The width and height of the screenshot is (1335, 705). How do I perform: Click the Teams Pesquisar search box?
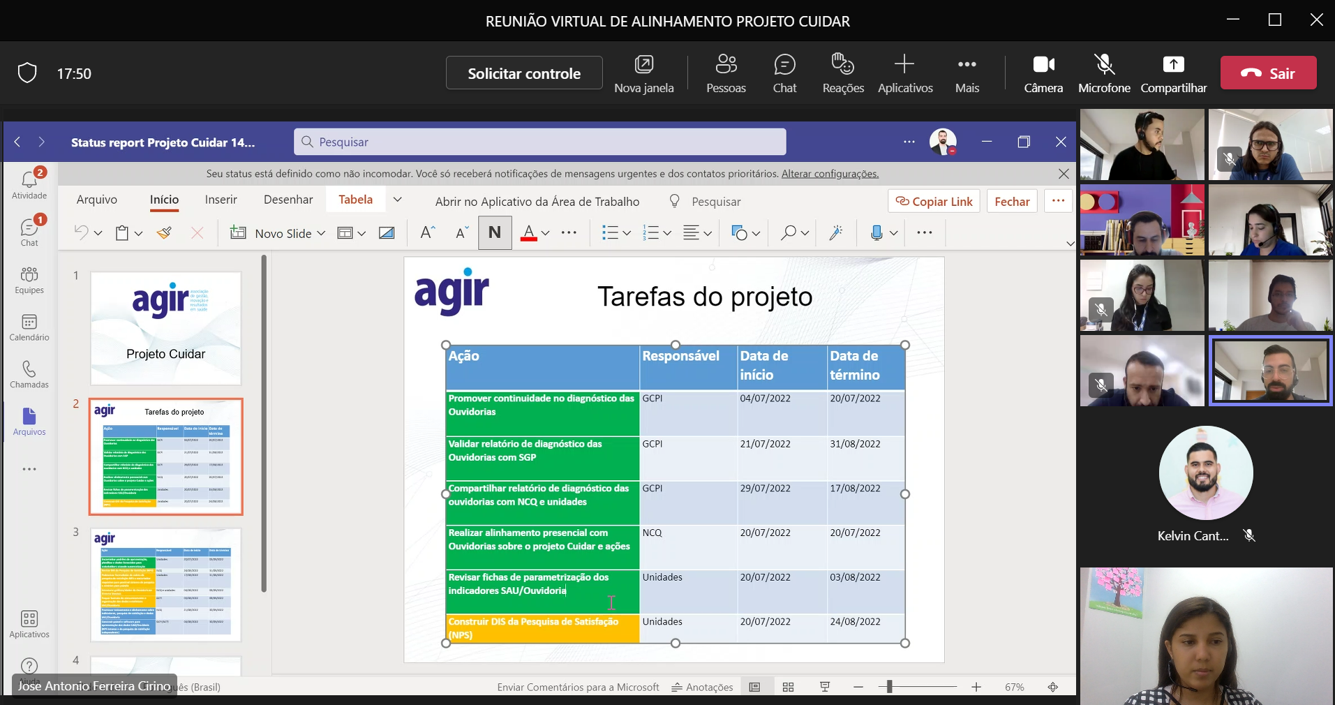click(539, 142)
